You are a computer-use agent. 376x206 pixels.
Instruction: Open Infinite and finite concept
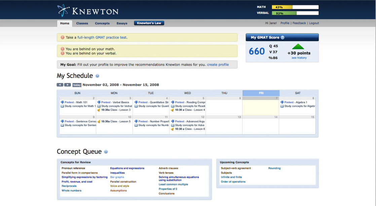(231, 177)
